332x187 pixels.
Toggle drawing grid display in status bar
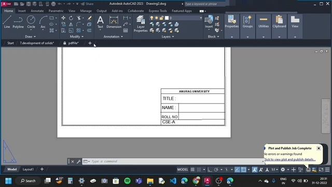(x=192, y=170)
